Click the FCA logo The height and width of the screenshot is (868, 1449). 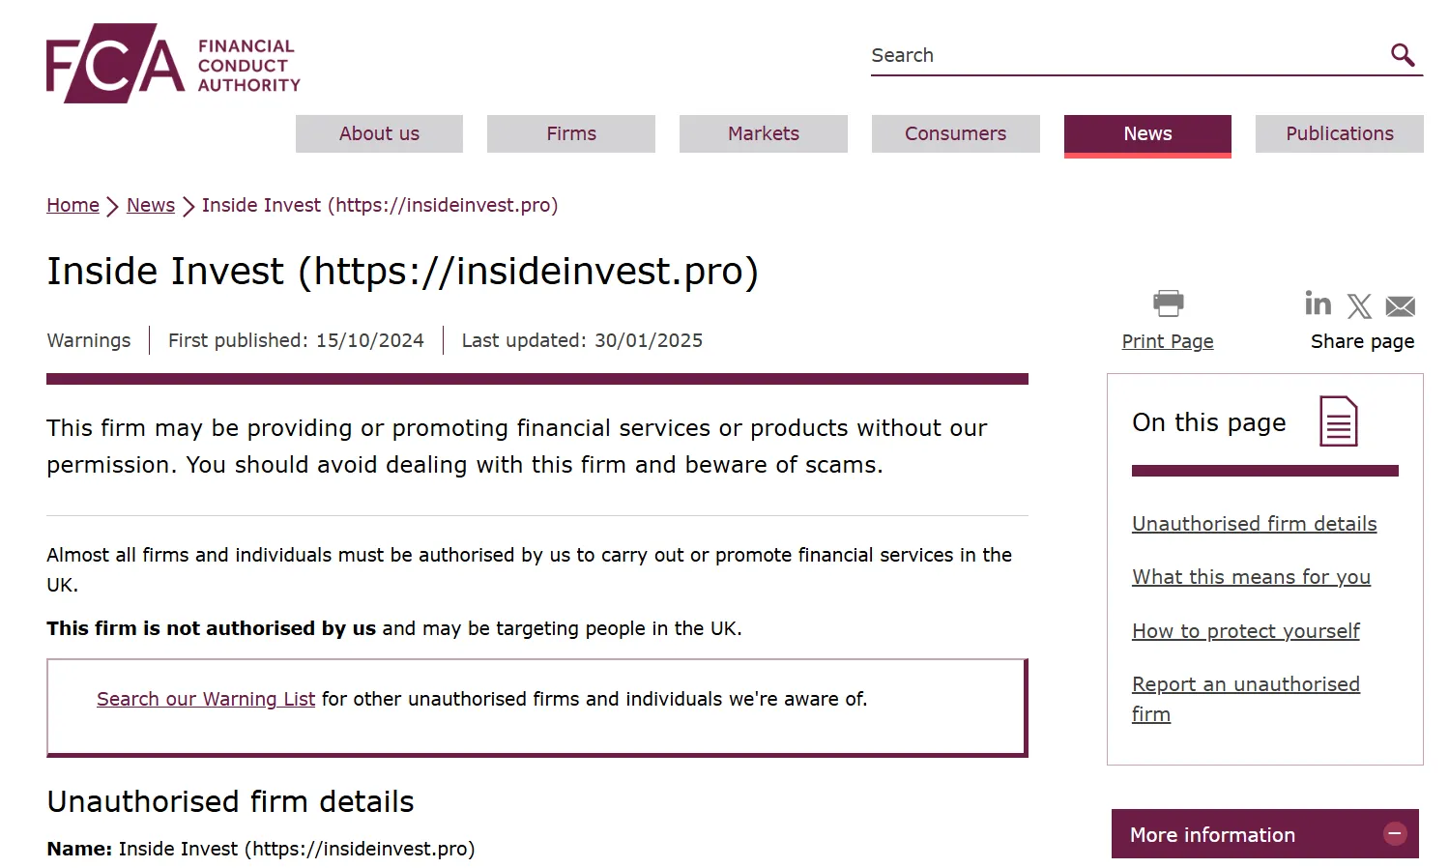173,64
